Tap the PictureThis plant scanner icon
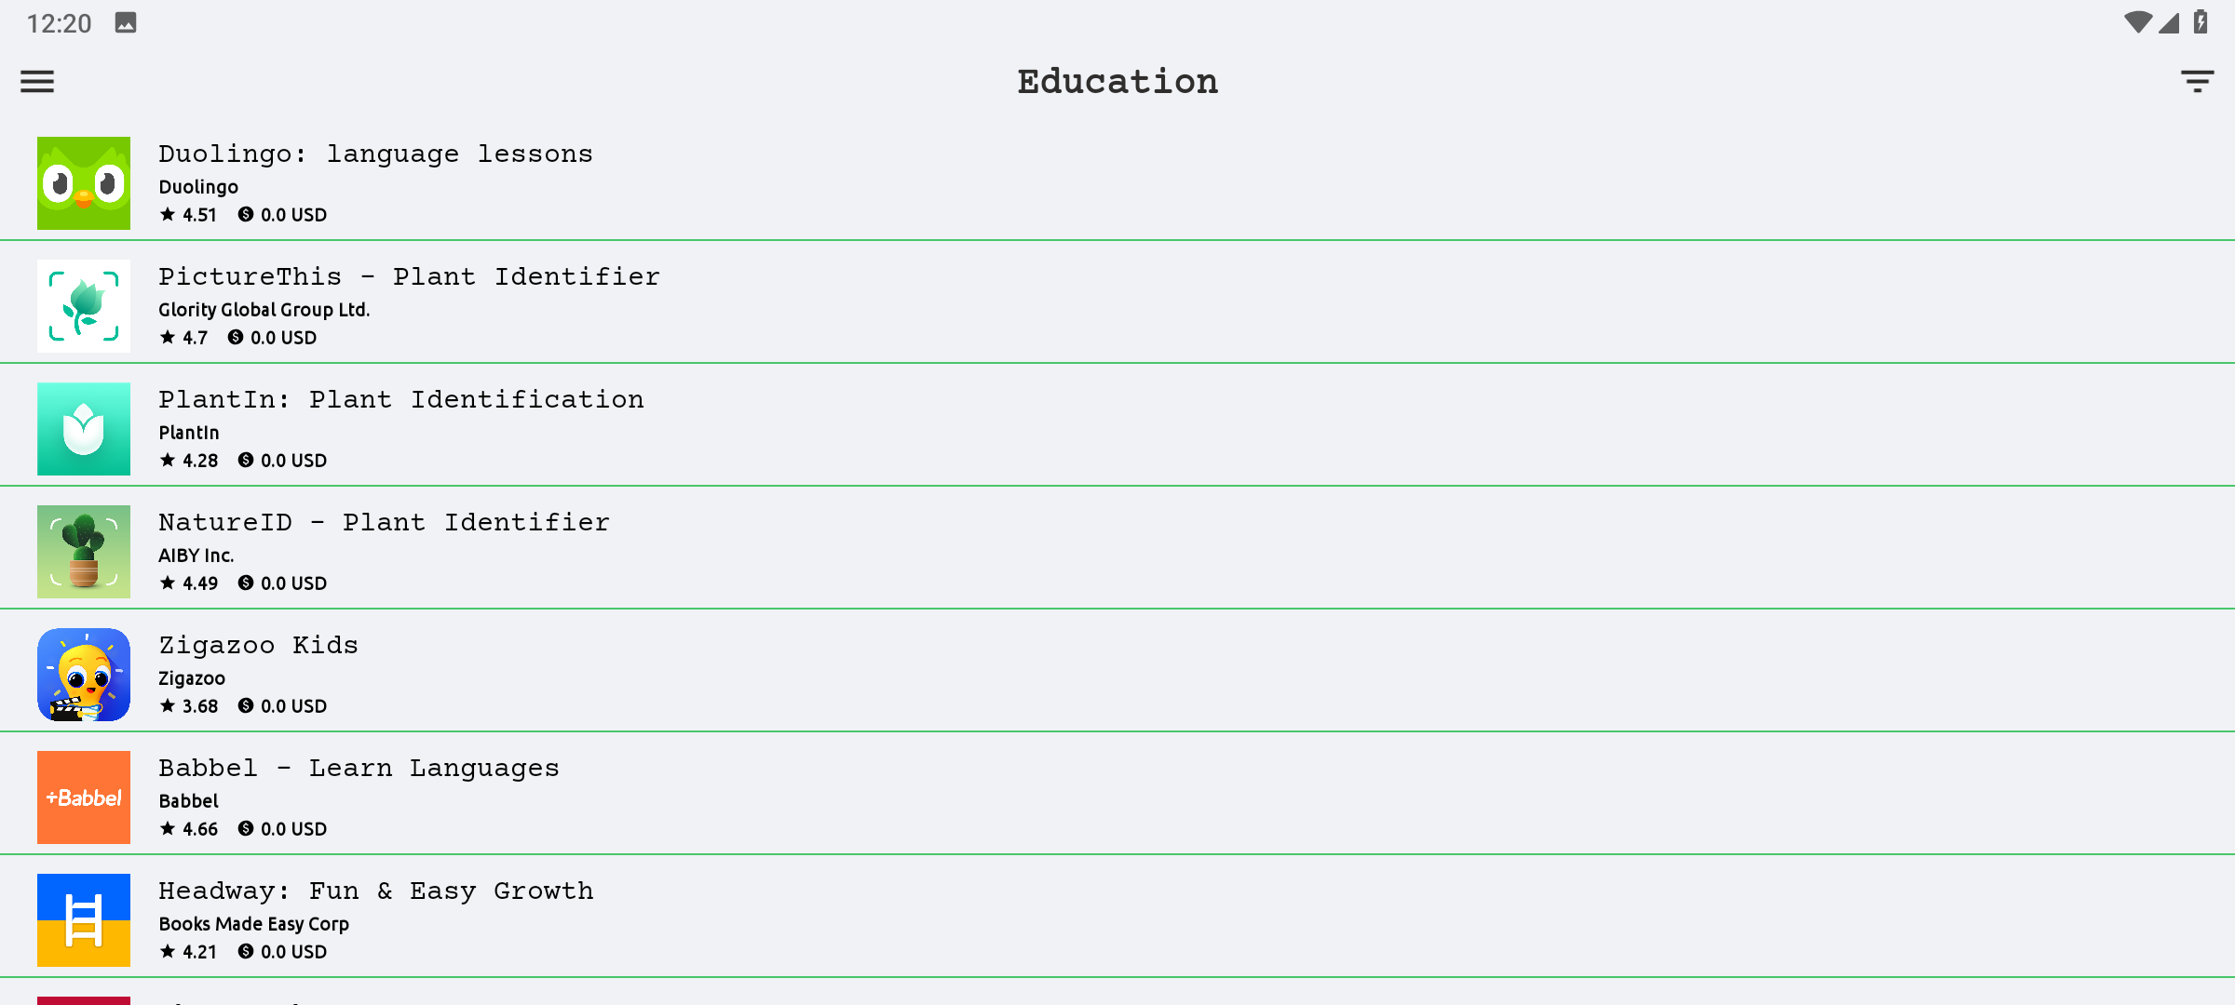2235x1005 pixels. [84, 306]
